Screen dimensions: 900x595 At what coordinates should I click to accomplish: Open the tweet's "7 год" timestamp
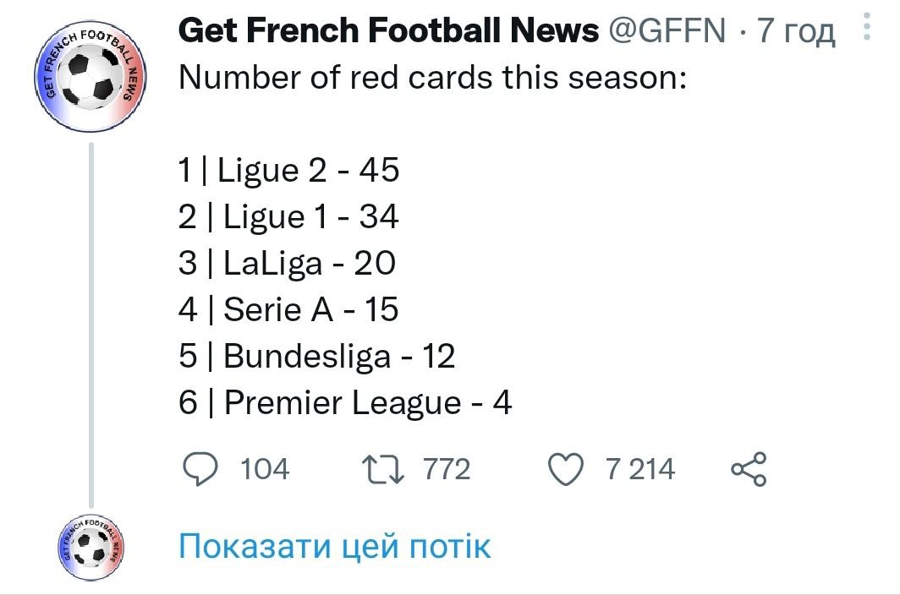(x=796, y=31)
